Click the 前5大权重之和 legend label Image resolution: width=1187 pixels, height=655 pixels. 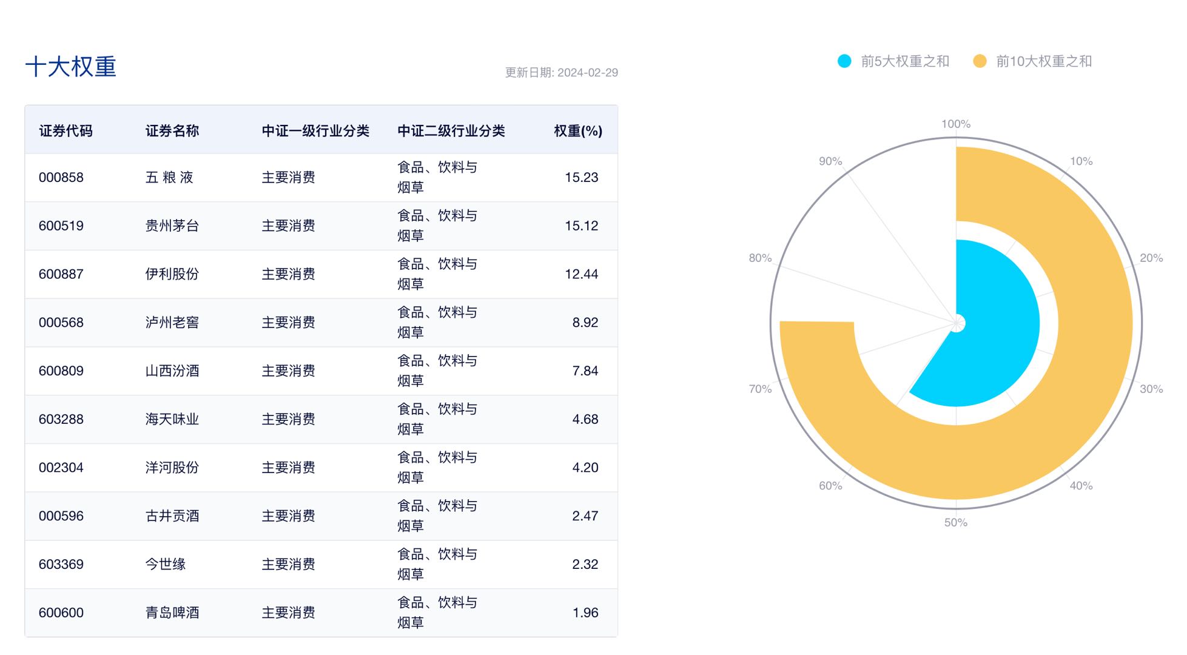tap(905, 61)
